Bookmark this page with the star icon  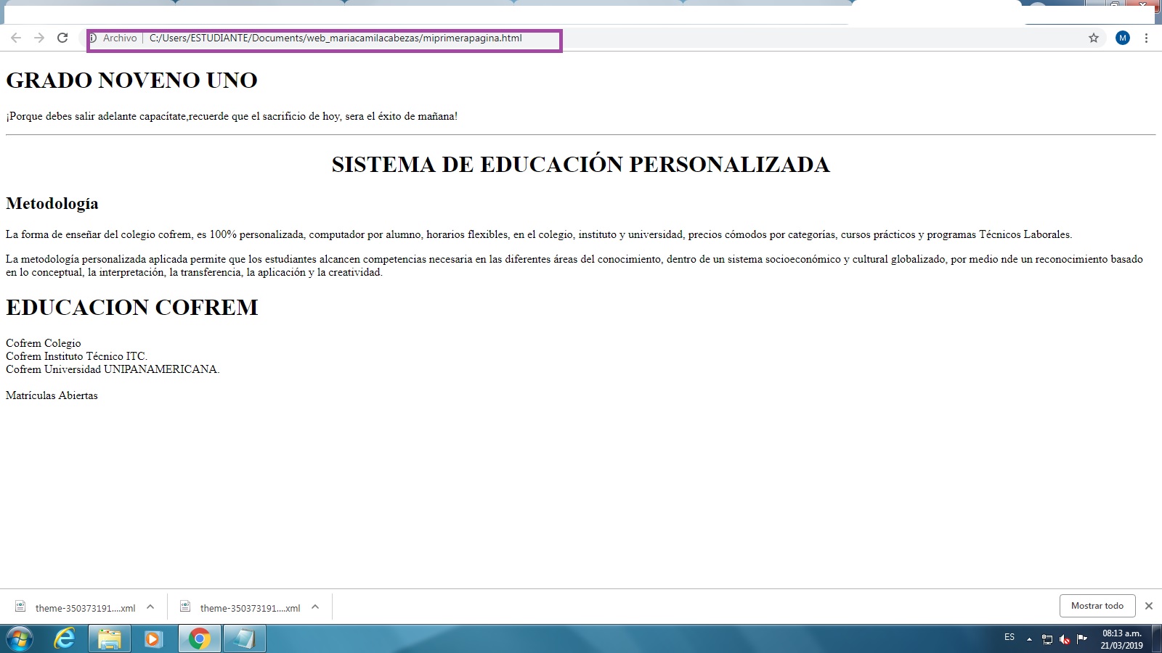(x=1094, y=38)
